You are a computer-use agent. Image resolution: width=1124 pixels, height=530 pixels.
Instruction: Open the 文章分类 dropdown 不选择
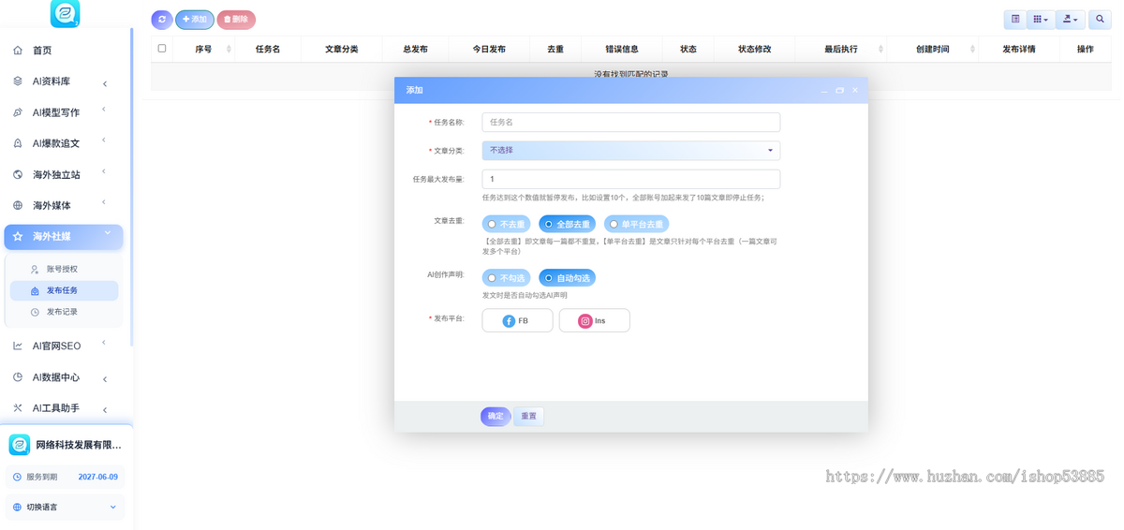[x=631, y=150]
